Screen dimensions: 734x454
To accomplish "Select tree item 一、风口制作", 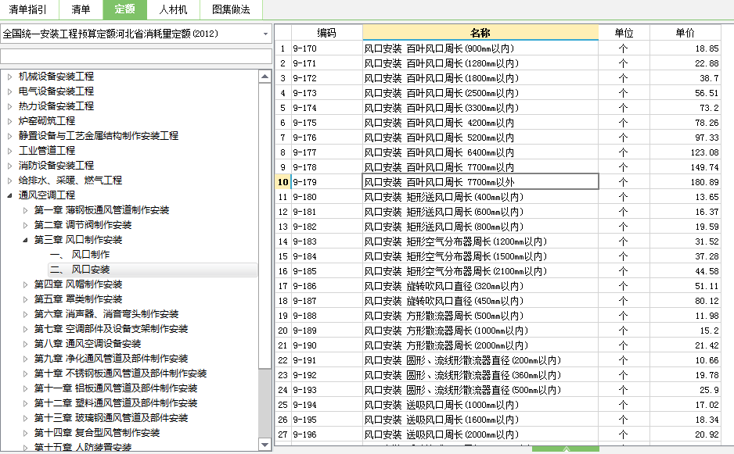I will (80, 255).
